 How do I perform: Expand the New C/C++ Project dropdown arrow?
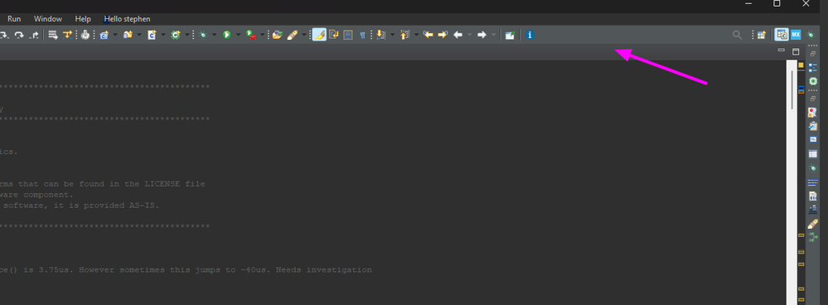pyautogui.click(x=115, y=35)
